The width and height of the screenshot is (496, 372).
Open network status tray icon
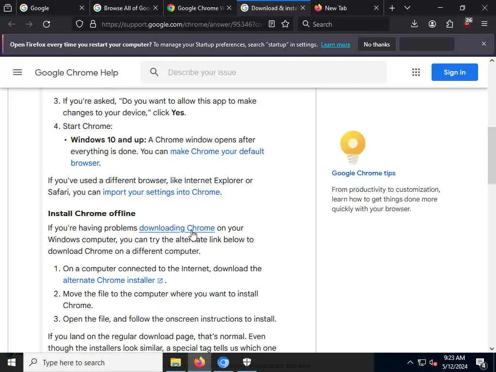pos(422,362)
